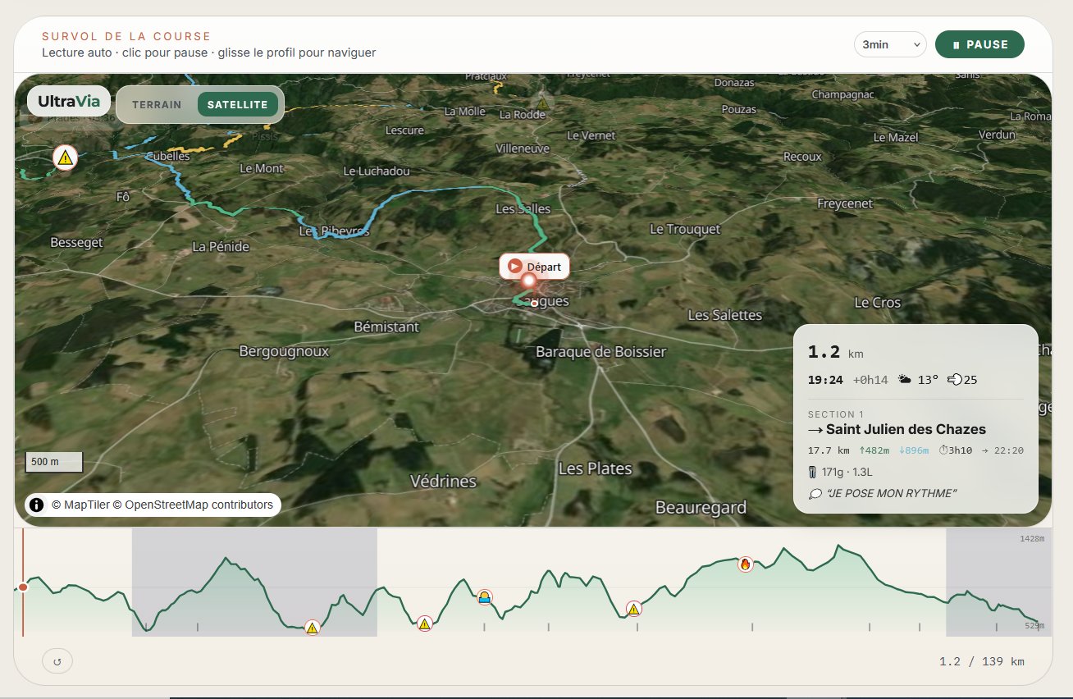Click the Le Luchadou map label
This screenshot has width=1073, height=699.
(377, 171)
